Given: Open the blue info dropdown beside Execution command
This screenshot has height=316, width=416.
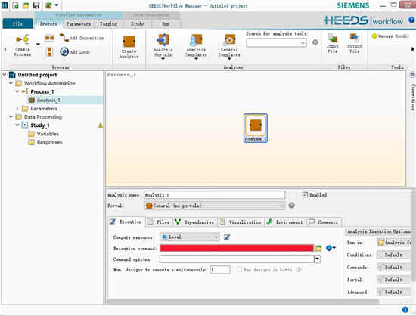Looking at the screenshot, I should tap(331, 248).
